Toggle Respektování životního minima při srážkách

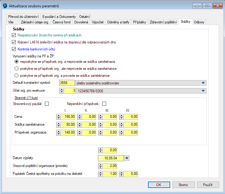[x=13, y=35]
